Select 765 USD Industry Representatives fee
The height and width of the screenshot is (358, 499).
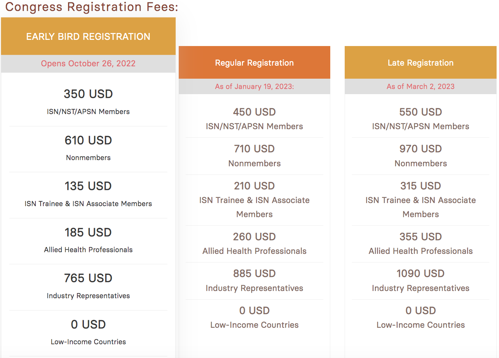coord(88,278)
